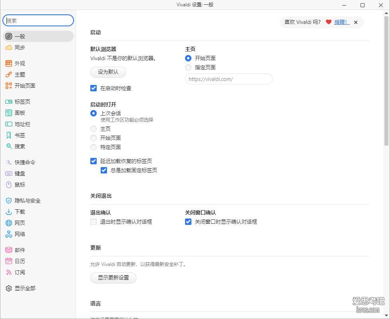Follow the 捐赠! donation link
390x319 pixels.
pos(342,22)
